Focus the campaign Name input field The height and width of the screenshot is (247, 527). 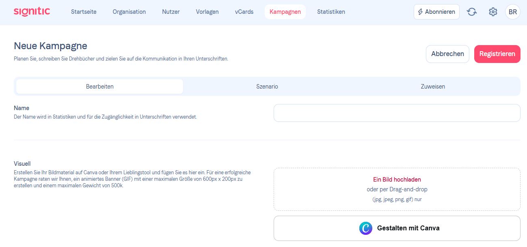point(397,113)
